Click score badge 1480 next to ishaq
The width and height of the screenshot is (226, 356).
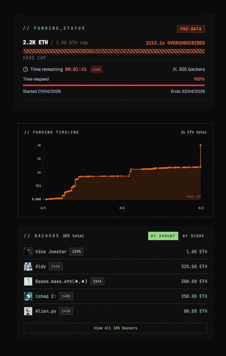(x=66, y=296)
